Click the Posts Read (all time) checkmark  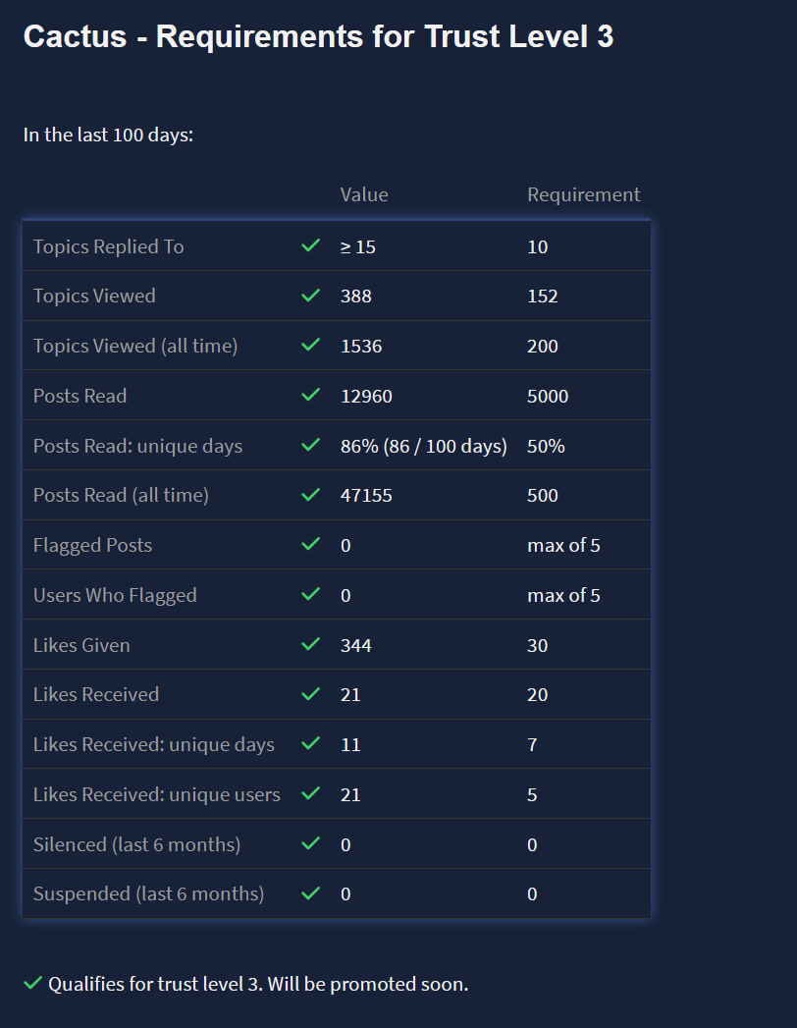click(311, 495)
